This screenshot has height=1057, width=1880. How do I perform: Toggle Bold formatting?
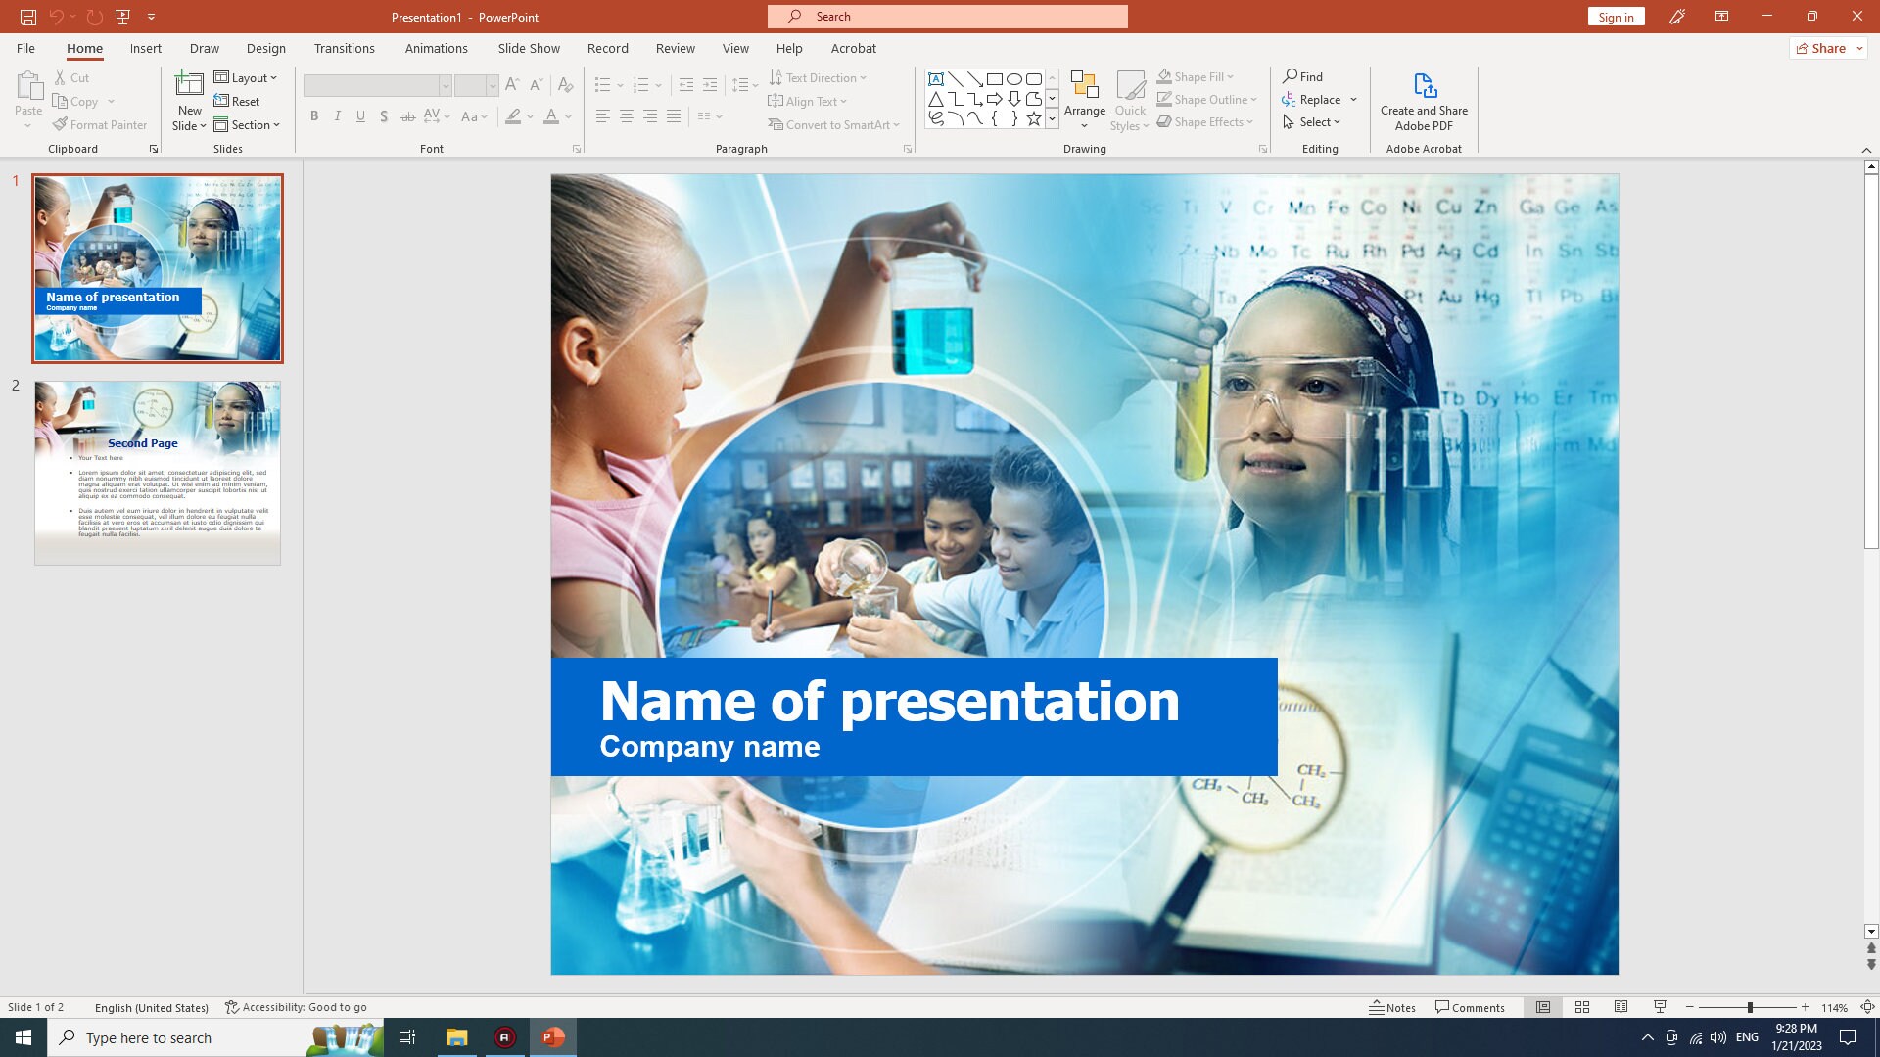314,116
